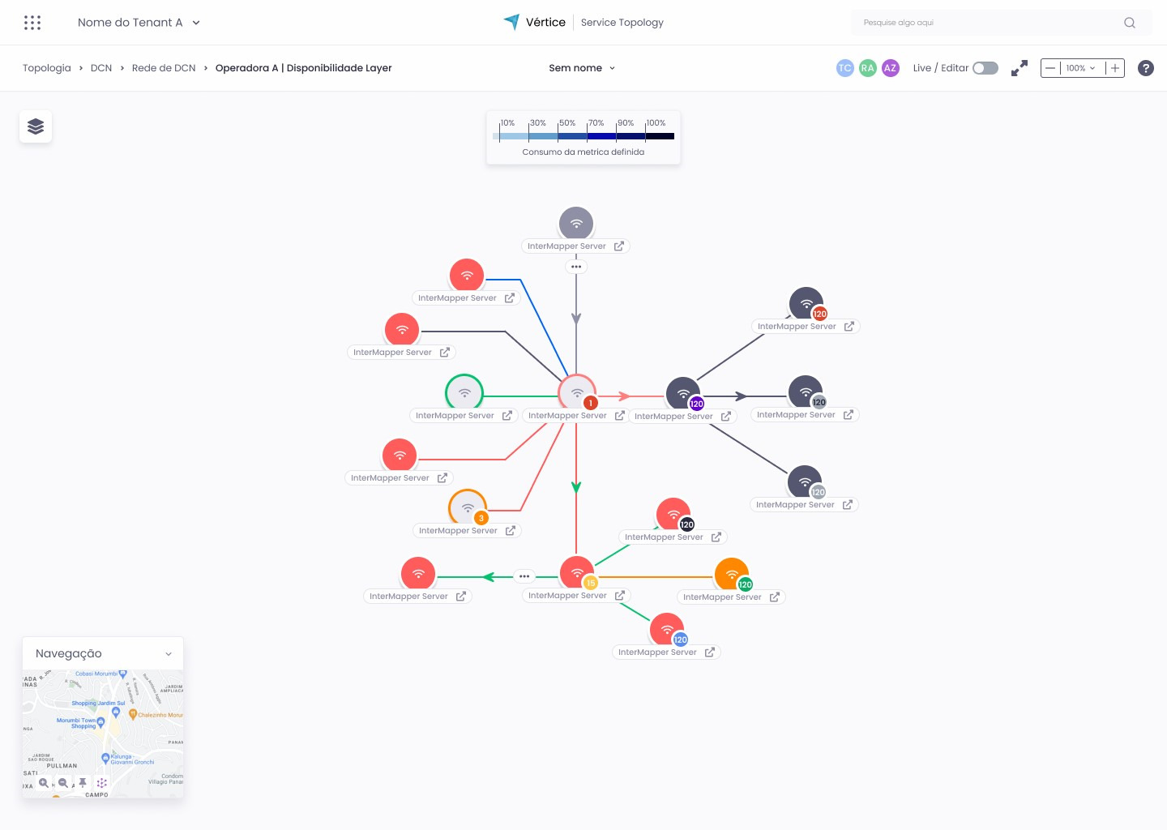
Task: Focus the Pesquise algo aqui search field
Action: pyautogui.click(x=1002, y=23)
